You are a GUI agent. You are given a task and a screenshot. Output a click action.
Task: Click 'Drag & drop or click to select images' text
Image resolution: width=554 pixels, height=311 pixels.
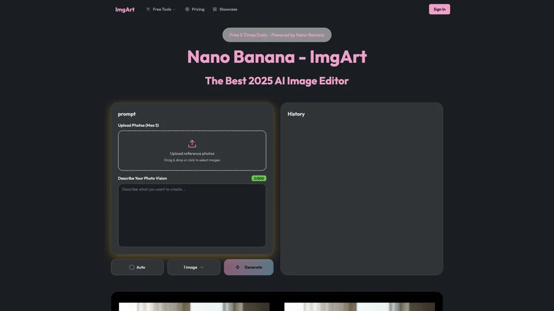tap(192, 160)
